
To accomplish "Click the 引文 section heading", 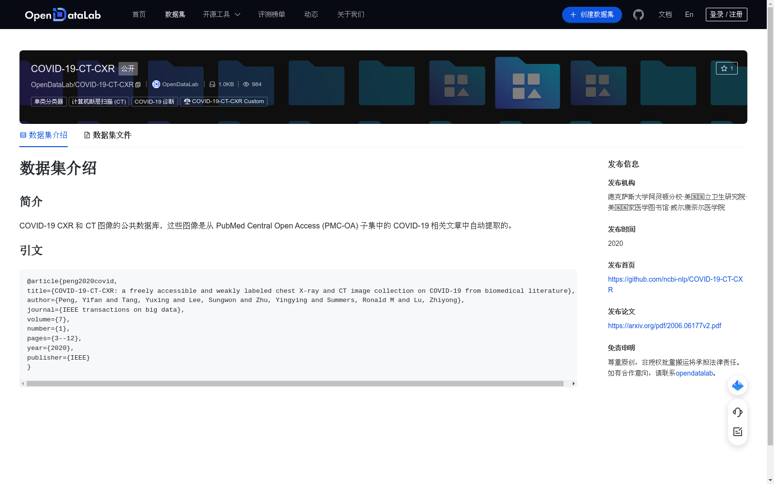I will tap(31, 250).
